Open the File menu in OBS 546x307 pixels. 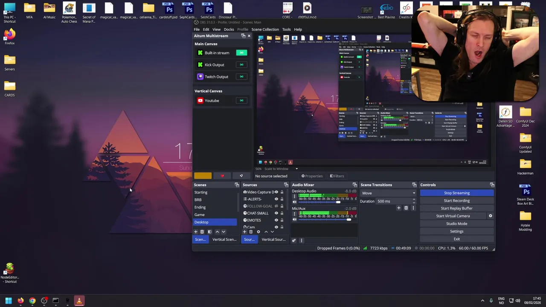tap(197, 29)
